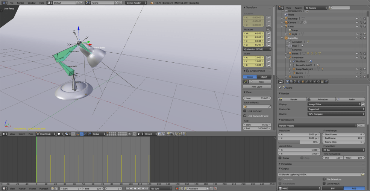Click the auto keyframe record icon
The width and height of the screenshot is (370, 191).
coord(177,188)
